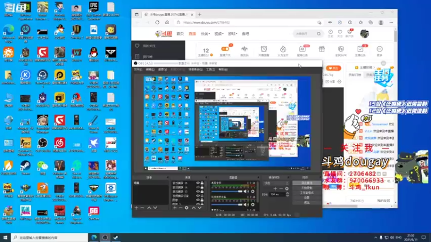
Task: Expand the Video dropdown in Douyu nav
Action: pyautogui.click(x=219, y=34)
